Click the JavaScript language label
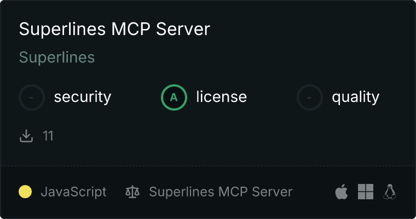 [73, 192]
